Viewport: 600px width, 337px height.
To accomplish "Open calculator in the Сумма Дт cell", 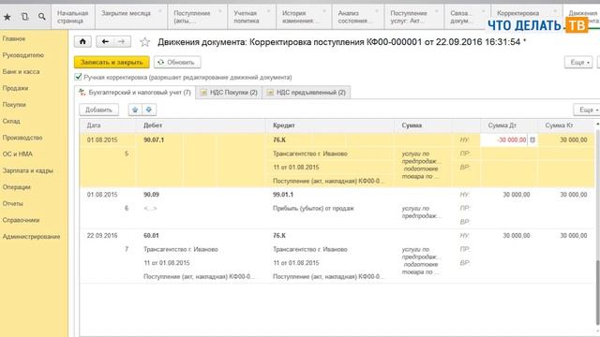I will pyautogui.click(x=532, y=140).
